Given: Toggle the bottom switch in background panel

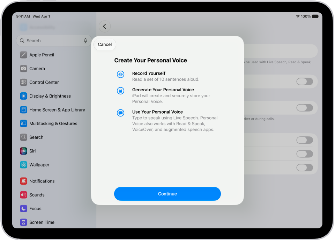Looking at the screenshot, I should click(x=305, y=168).
